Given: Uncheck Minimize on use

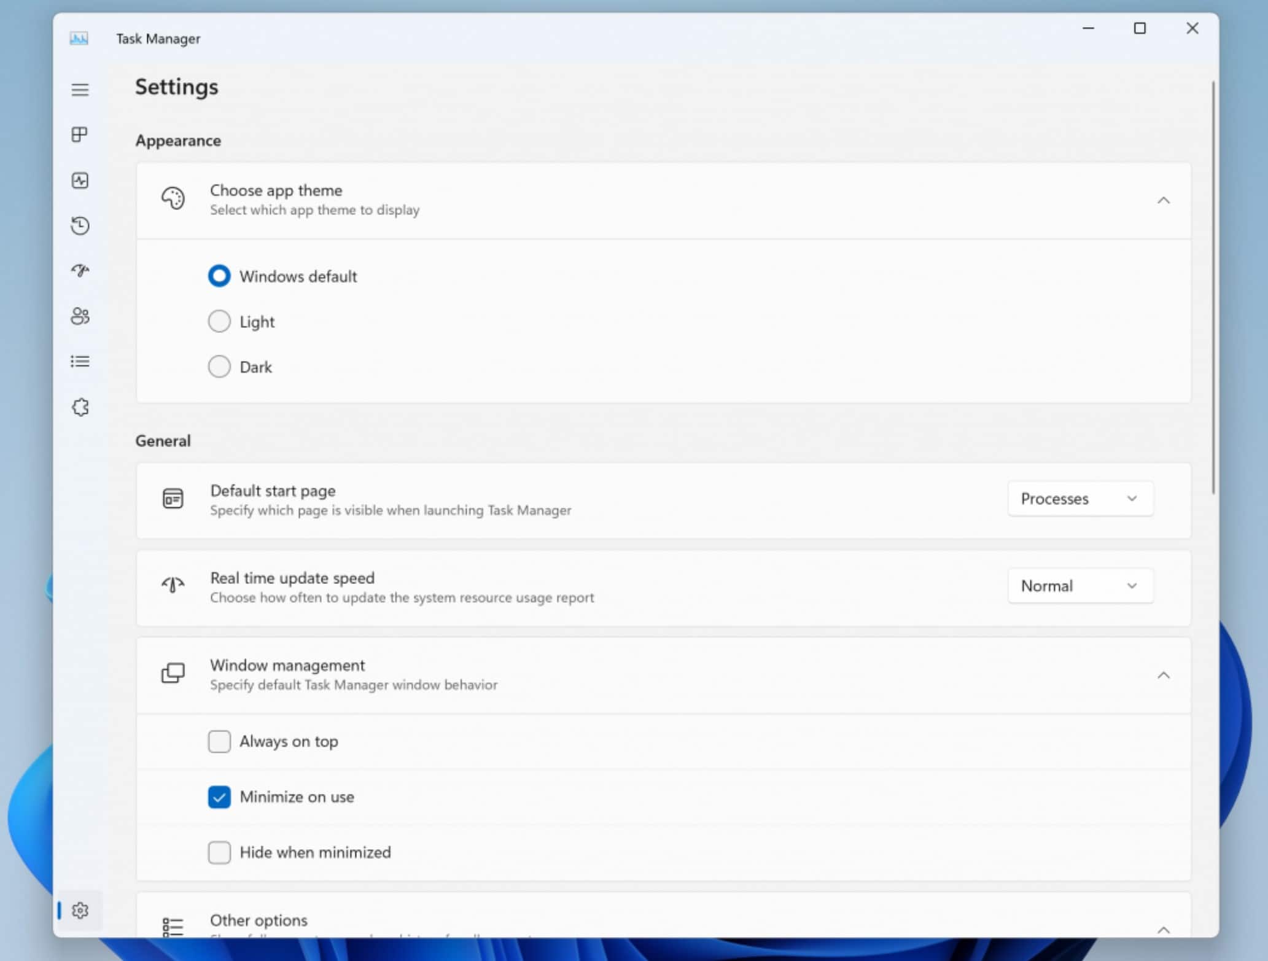Looking at the screenshot, I should click(x=219, y=797).
